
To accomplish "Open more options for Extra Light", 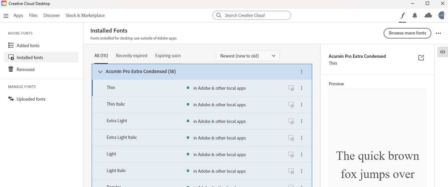I will [x=302, y=121].
